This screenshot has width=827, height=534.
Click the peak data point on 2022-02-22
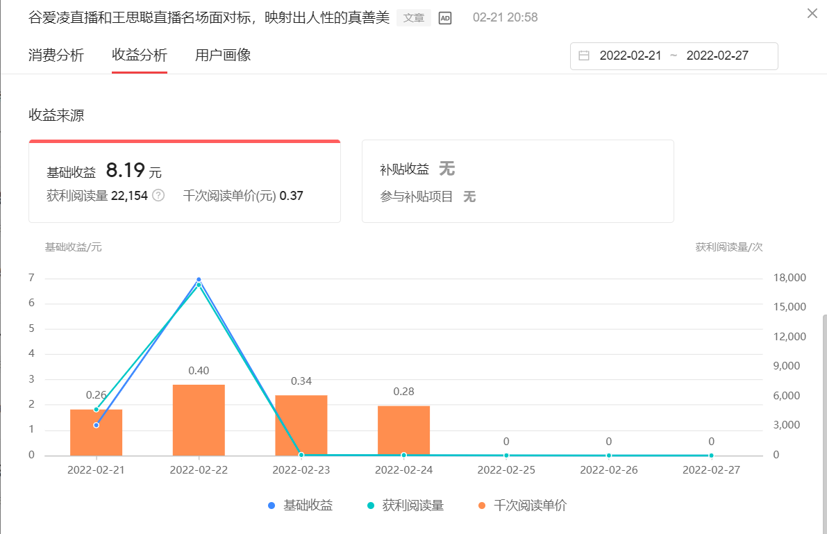coord(199,279)
